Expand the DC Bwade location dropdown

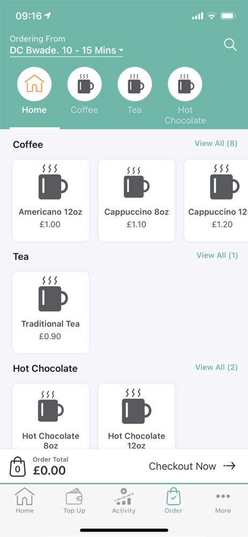click(x=67, y=50)
